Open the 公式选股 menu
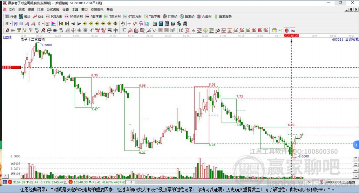This screenshot has height=193, width=359. point(53,9)
